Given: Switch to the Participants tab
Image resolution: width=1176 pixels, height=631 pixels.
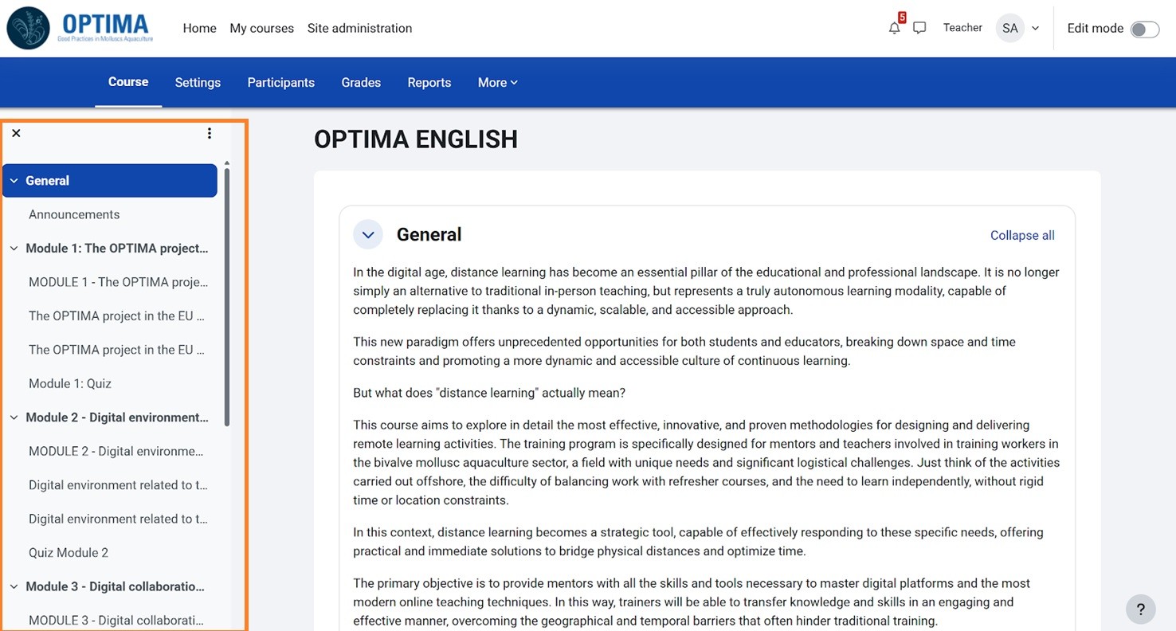Looking at the screenshot, I should point(281,83).
